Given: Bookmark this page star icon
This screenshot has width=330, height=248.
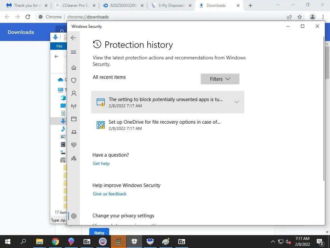Looking at the screenshot, I should [x=300, y=17].
